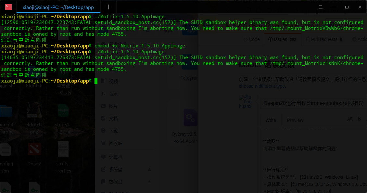Open the terminal hamburger menu
This screenshot has width=367, height=193.
[x=321, y=7]
